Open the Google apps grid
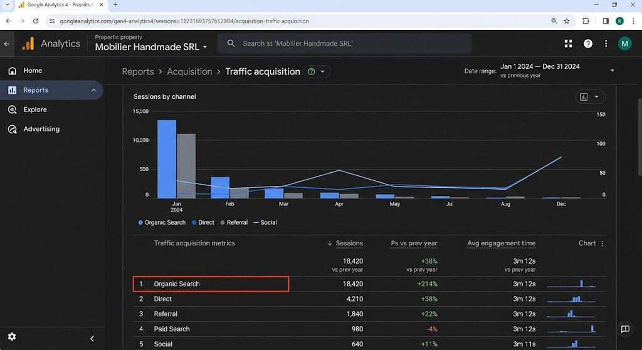Image resolution: width=642 pixels, height=350 pixels. [x=568, y=44]
